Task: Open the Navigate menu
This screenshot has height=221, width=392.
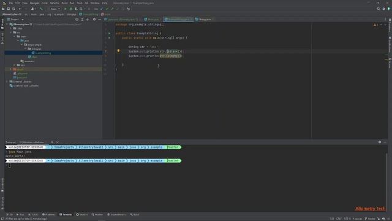Action: pyautogui.click(x=34, y=3)
